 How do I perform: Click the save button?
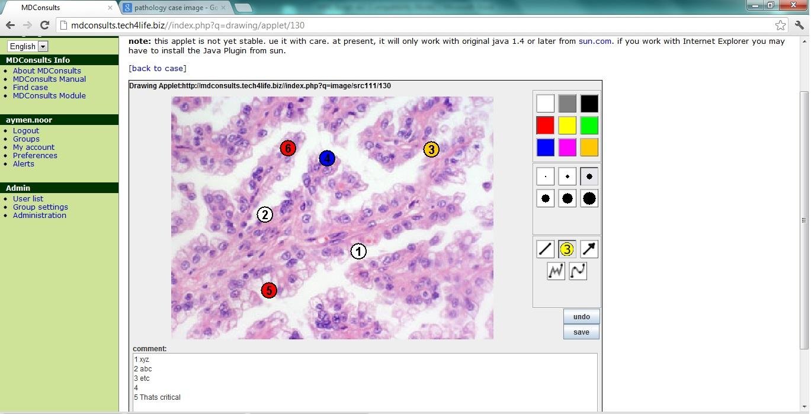581,332
